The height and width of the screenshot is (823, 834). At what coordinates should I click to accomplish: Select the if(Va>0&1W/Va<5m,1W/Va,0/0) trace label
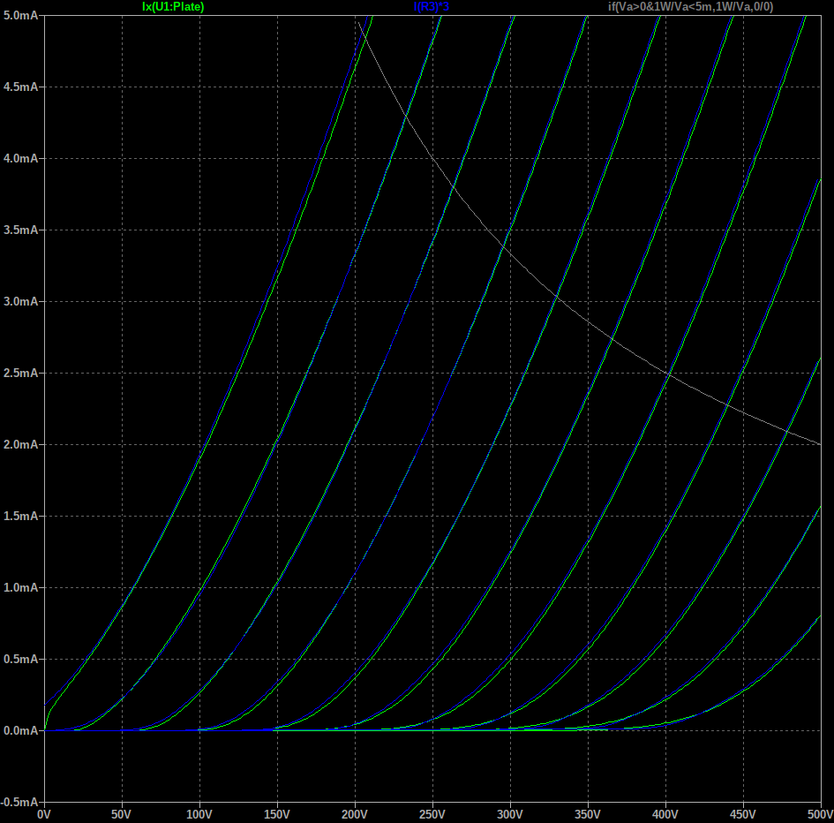click(x=690, y=7)
